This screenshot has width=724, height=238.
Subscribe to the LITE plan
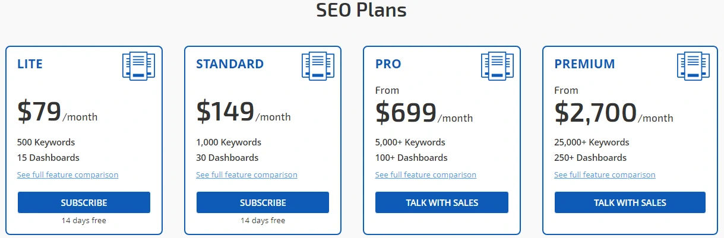84,202
